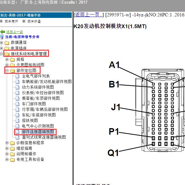Click the 当前:电源和信号分布 label

click(x=22, y=37)
